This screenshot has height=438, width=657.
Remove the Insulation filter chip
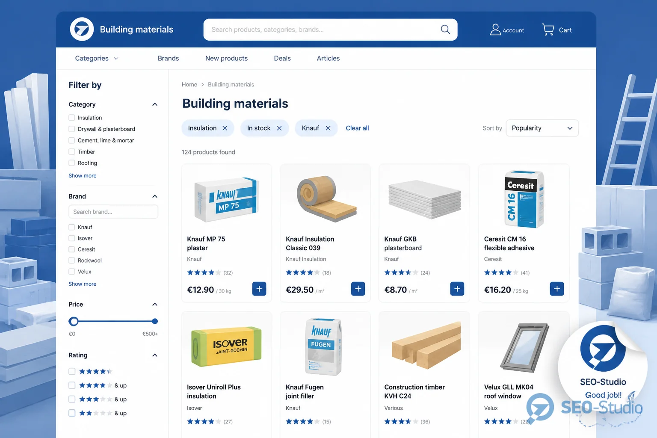[225, 128]
